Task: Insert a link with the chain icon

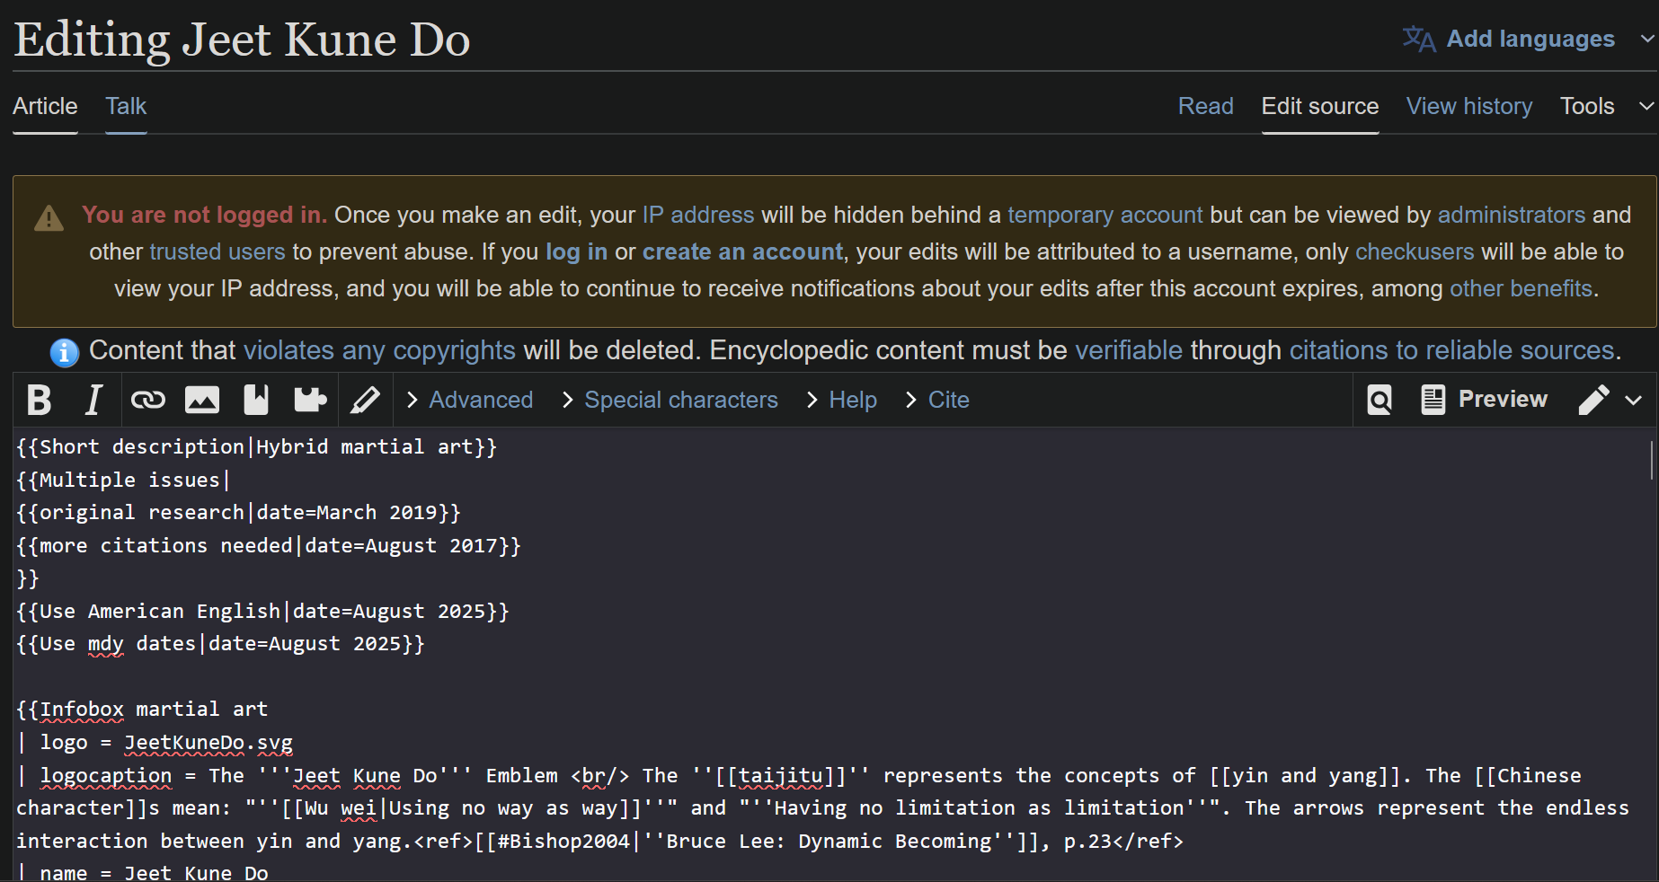Action: click(148, 400)
